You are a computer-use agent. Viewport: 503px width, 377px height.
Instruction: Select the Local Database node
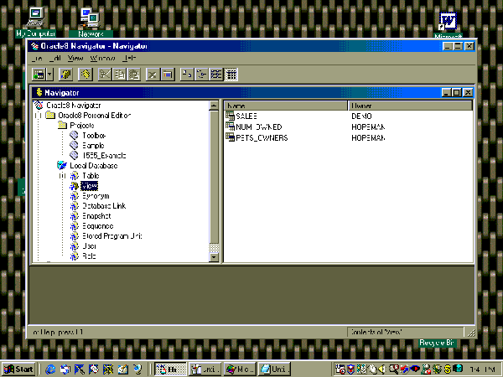[94, 165]
